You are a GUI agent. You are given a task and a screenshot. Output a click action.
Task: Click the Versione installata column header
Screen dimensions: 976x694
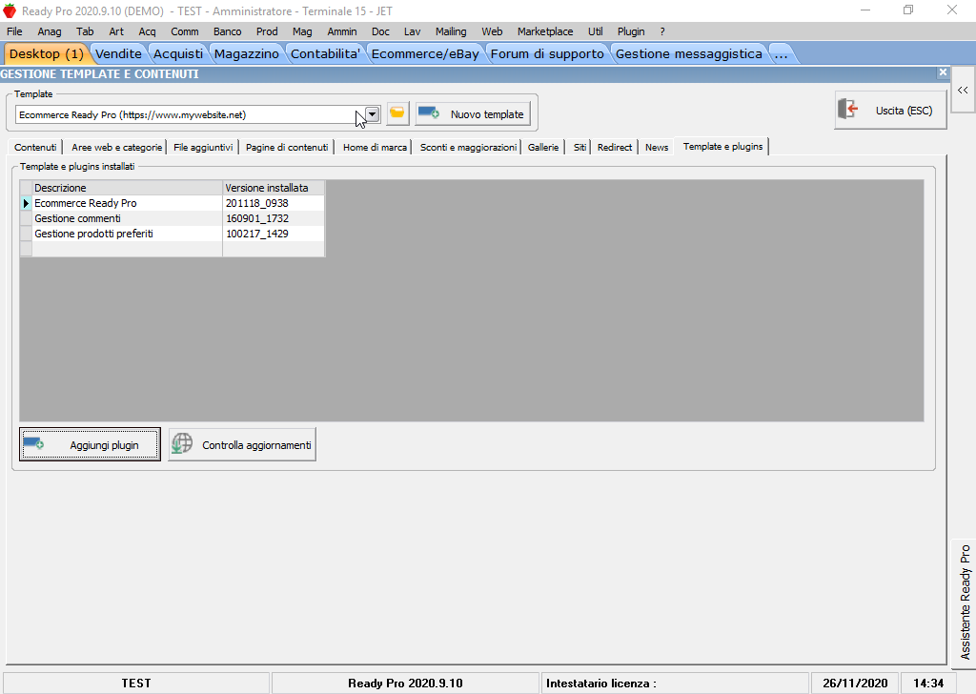tap(274, 188)
